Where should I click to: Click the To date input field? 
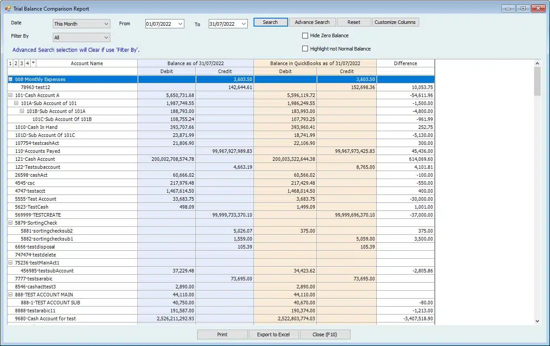[x=224, y=24]
